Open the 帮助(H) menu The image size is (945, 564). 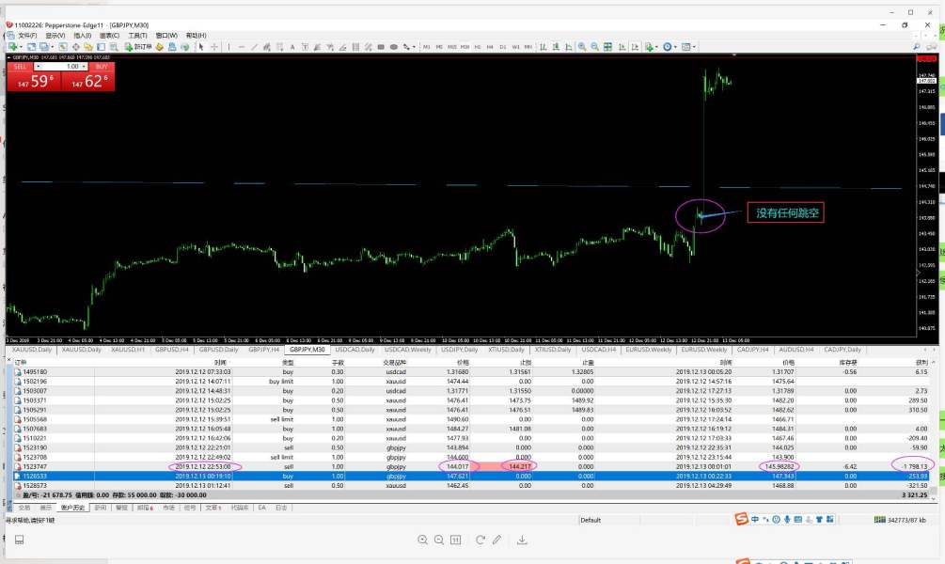(196, 36)
